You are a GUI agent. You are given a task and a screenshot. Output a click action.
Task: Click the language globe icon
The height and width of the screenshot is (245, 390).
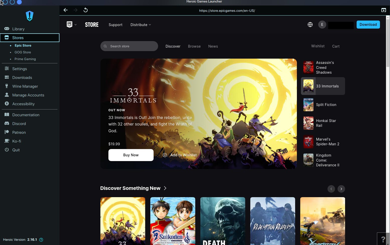point(310,25)
